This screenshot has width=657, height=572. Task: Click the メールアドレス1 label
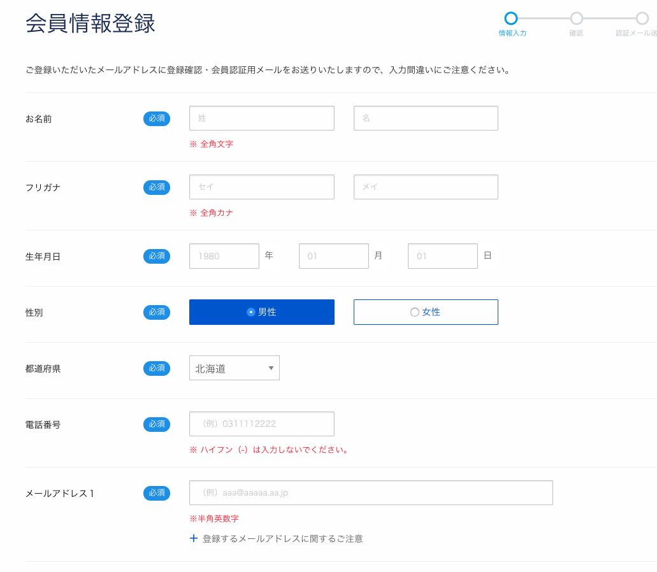tap(59, 493)
